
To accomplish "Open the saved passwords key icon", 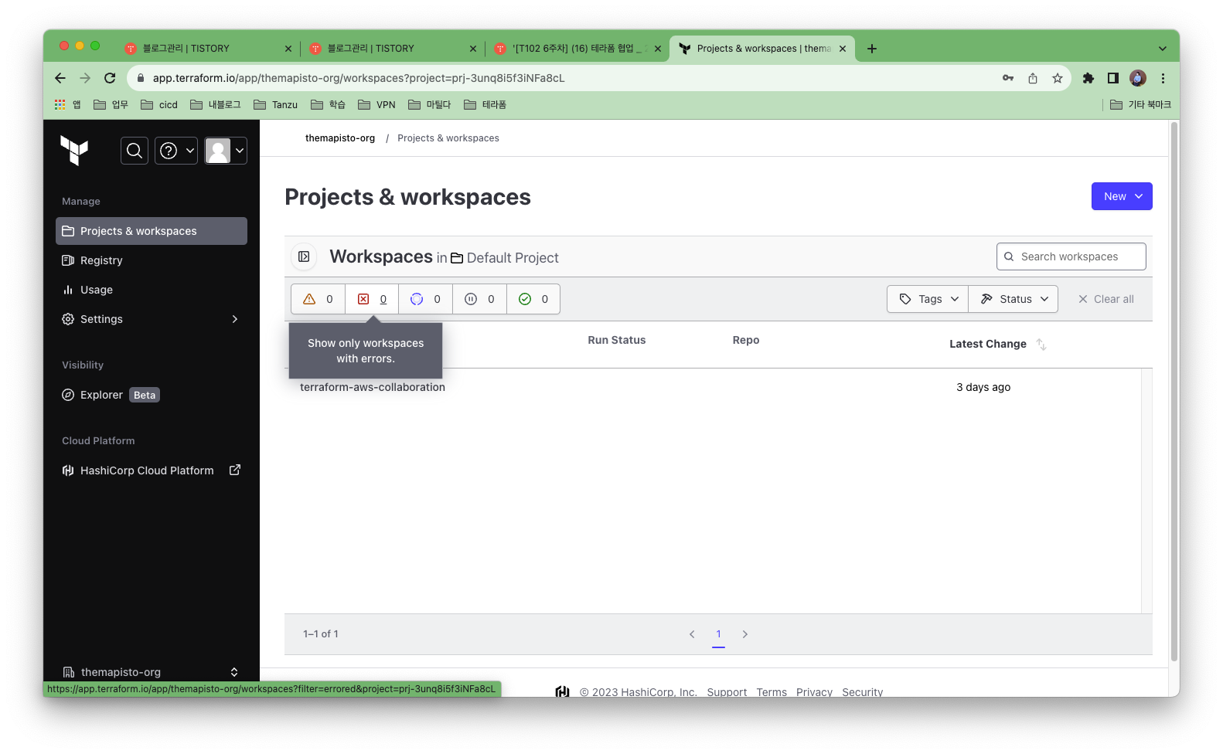I will 1008,78.
